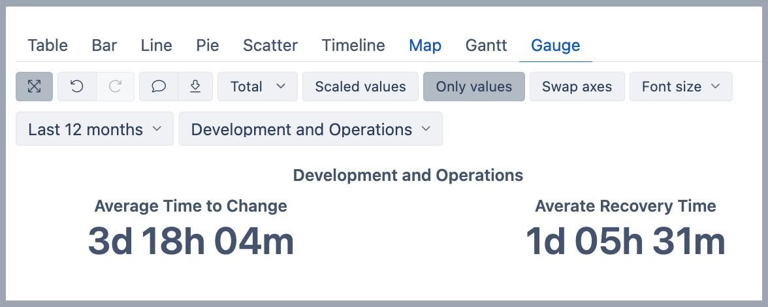Click the undo arrow icon
768x307 pixels.
point(77,87)
